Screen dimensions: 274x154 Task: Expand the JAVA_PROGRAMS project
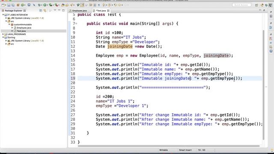coord(3,34)
